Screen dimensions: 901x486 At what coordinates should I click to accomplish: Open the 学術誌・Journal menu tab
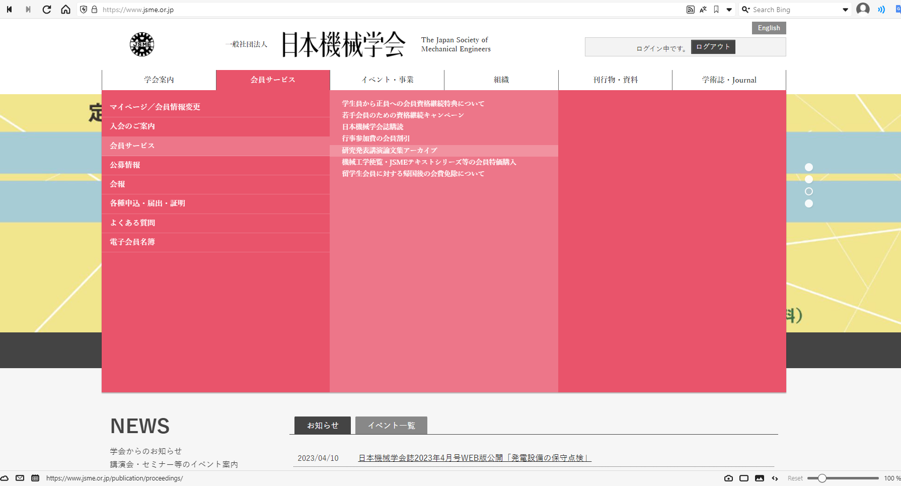(x=729, y=80)
